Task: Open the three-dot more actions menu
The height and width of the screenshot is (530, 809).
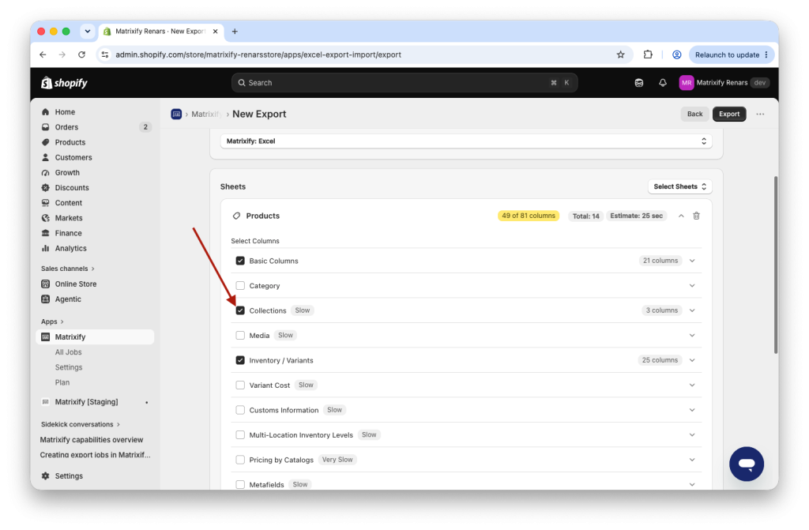Action: pyautogui.click(x=760, y=114)
